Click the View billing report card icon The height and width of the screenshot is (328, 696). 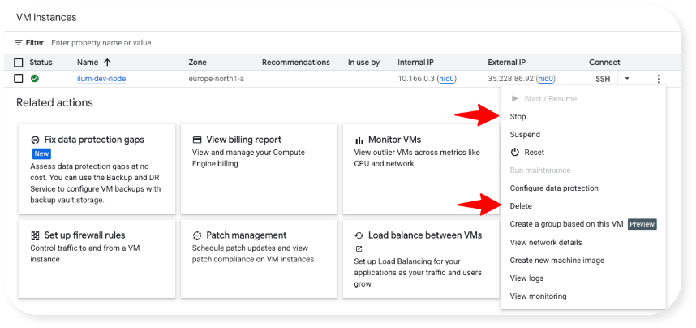tap(196, 140)
